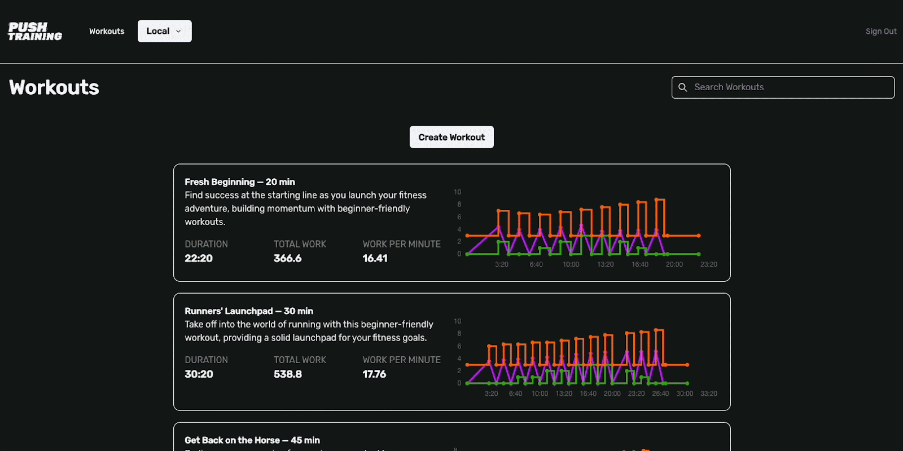This screenshot has width=903, height=451.
Task: Click the Runners' Launchpad description text
Action: (309, 331)
